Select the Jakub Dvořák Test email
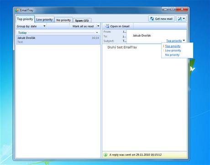This screenshot has height=165, width=210. tap(58, 40)
